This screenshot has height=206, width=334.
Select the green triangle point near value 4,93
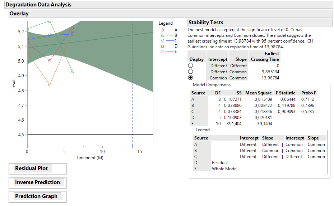click(72, 71)
